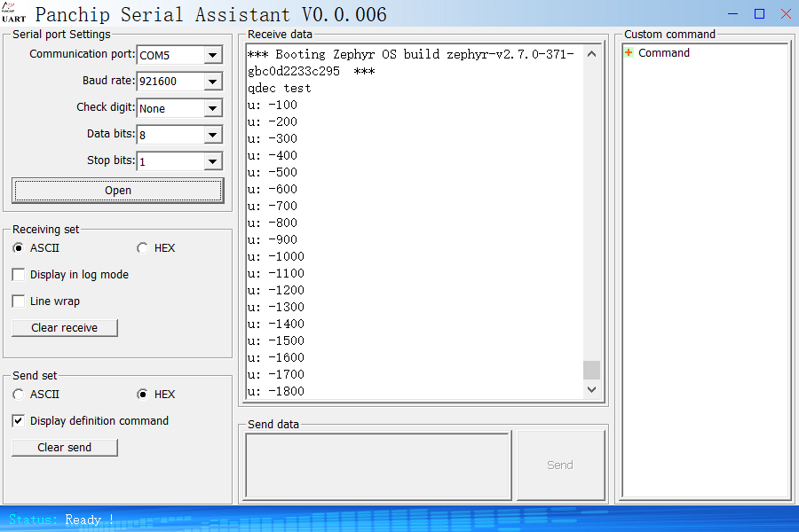This screenshot has width=799, height=532.
Task: Click the receive data scrollbar thumb
Action: (x=591, y=370)
